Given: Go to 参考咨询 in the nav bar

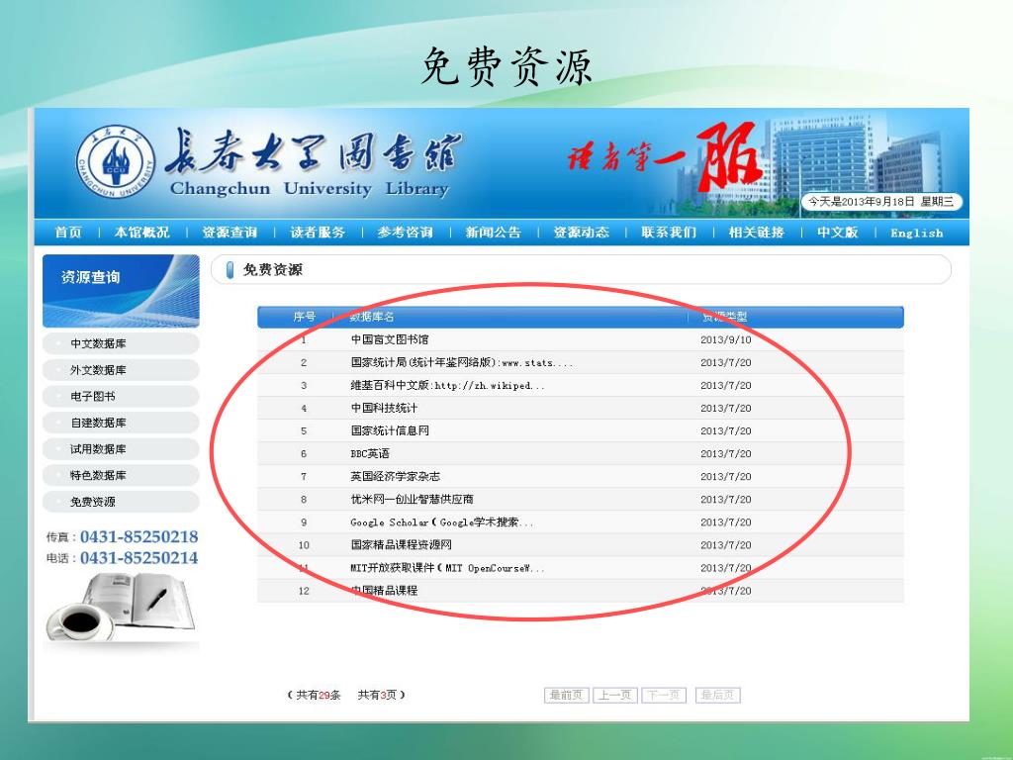Looking at the screenshot, I should (406, 233).
